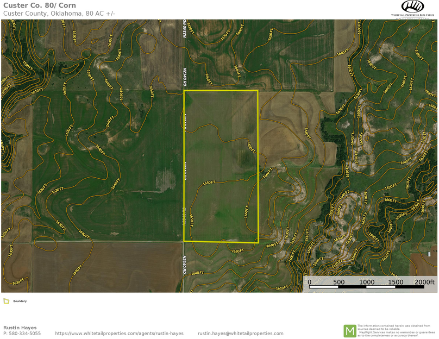This screenshot has width=439, height=339.
Task: Click the Custer Co. 80/ Corn title
Action: (40, 5)
